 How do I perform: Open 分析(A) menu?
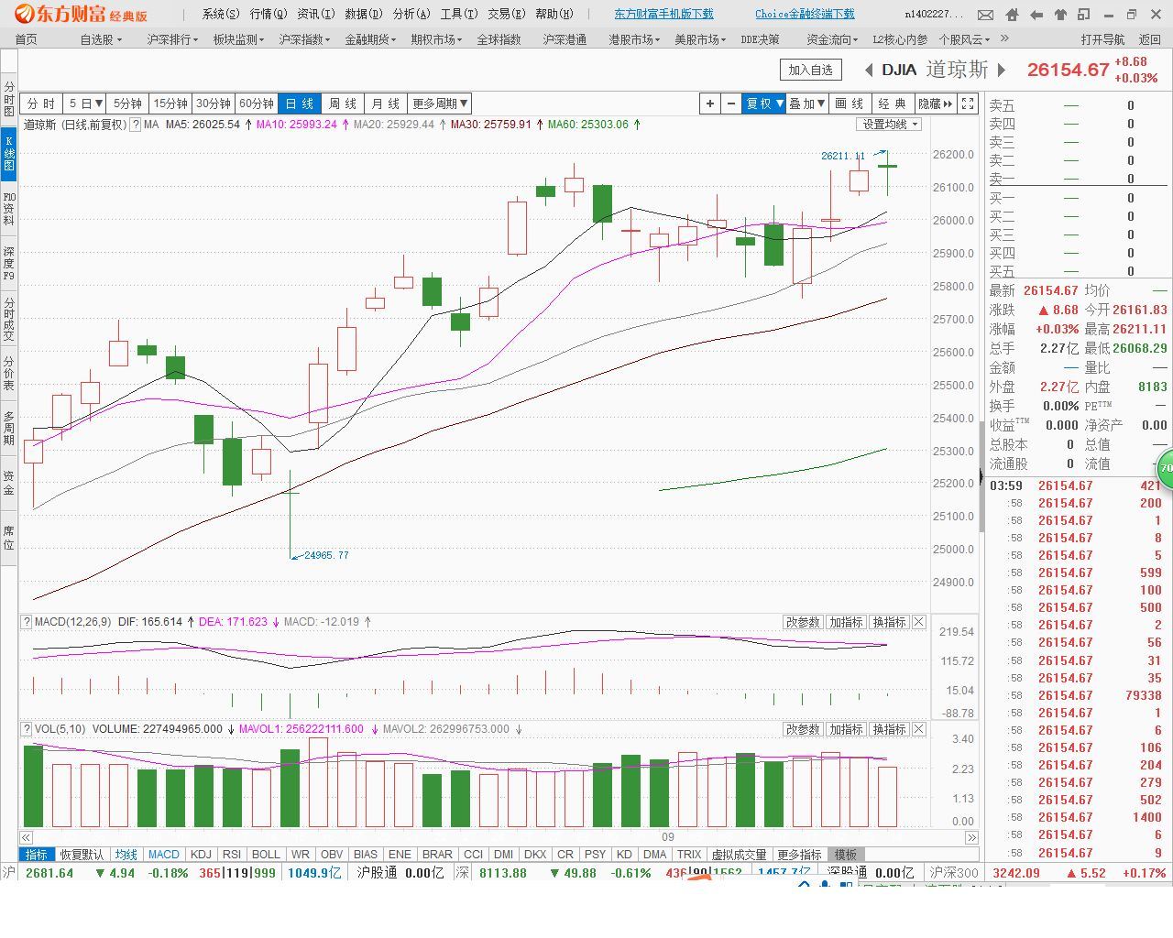[x=411, y=14]
